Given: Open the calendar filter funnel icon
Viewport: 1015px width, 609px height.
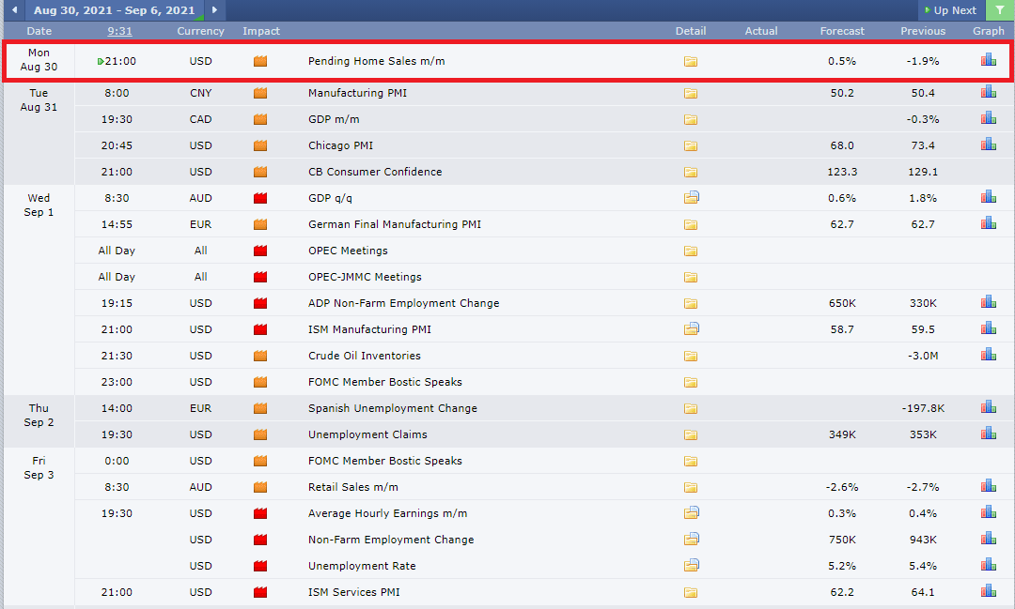Looking at the screenshot, I should coord(999,9).
